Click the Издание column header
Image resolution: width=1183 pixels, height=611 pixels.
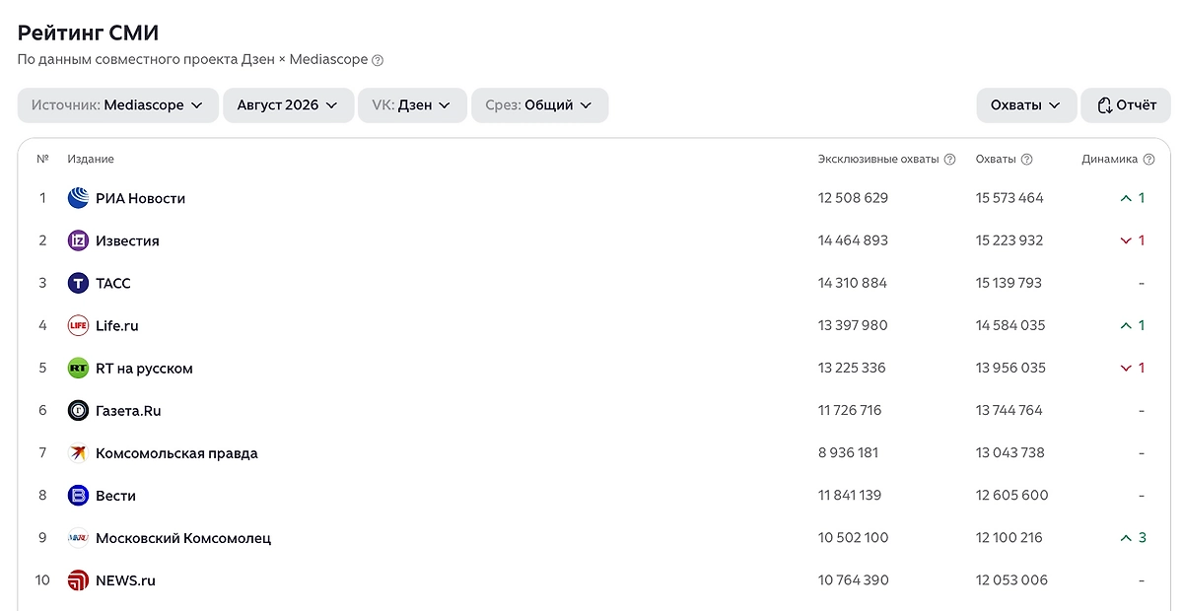tap(91, 160)
